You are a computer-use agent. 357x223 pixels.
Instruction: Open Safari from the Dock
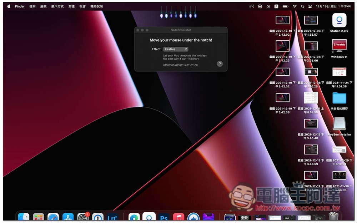[x=53, y=217]
